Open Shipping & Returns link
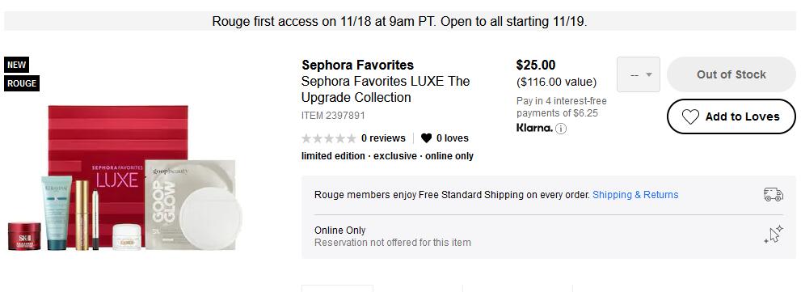This screenshot has width=801, height=292. [635, 195]
